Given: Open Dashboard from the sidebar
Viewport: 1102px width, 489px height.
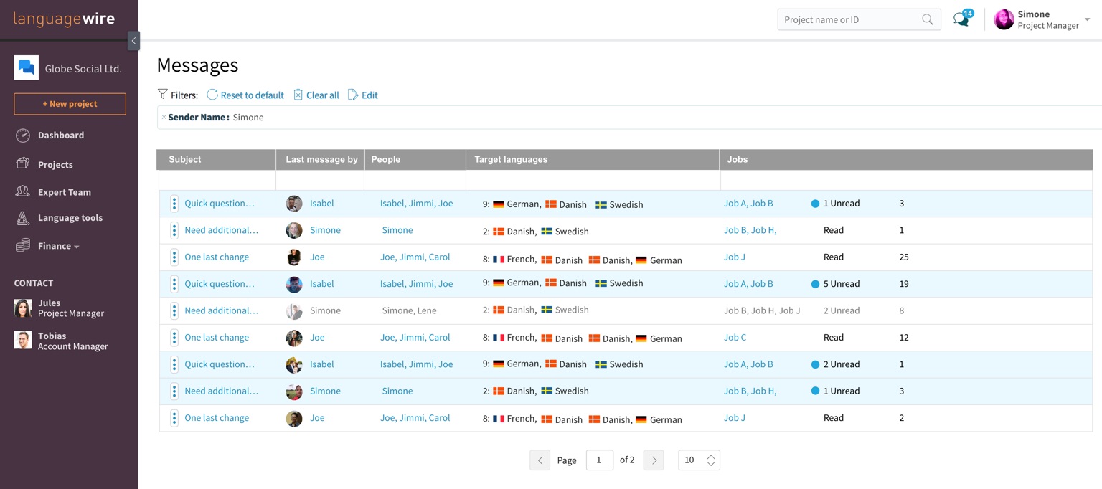Looking at the screenshot, I should [60, 135].
